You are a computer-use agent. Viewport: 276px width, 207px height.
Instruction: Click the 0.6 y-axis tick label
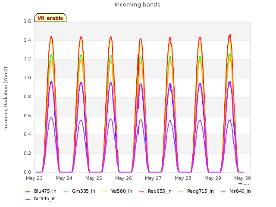click(27, 116)
